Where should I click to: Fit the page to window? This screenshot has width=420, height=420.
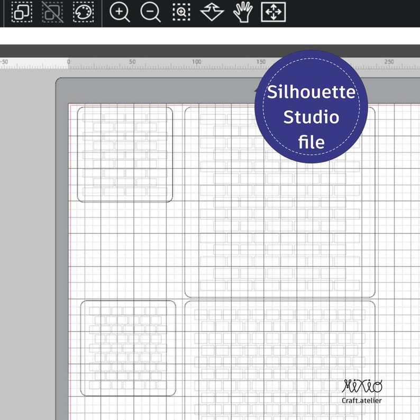pyautogui.click(x=273, y=12)
